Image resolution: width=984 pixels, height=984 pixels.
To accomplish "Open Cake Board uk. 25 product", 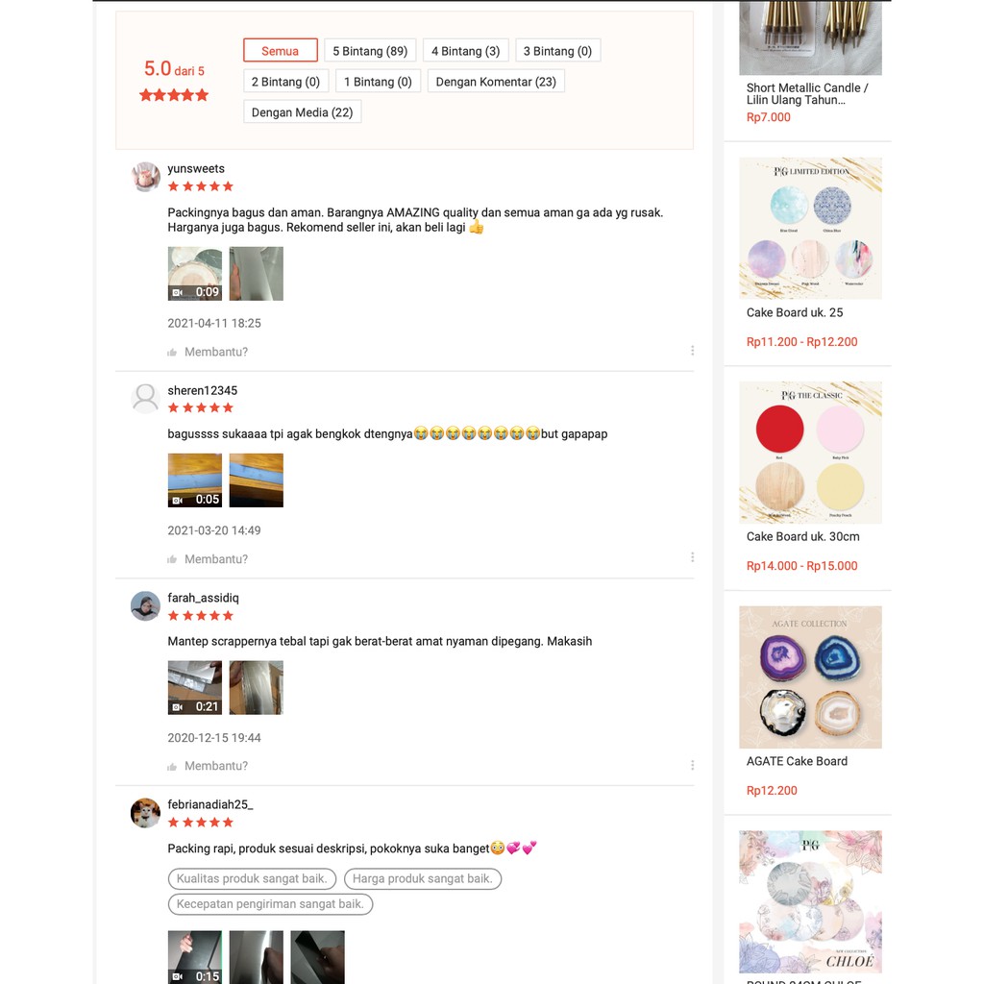I will tap(795, 312).
